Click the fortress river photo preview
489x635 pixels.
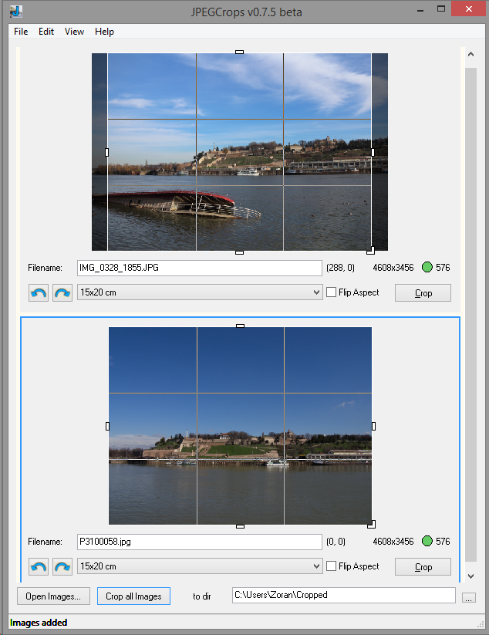point(240,426)
